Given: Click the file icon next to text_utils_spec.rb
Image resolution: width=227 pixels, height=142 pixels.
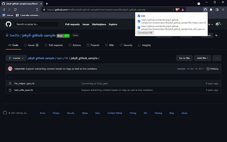Looking at the screenshot, I should pyautogui.click(x=10, y=90).
